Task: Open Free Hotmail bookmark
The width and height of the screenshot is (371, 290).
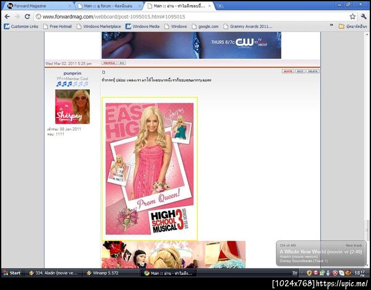Action: pos(58,27)
